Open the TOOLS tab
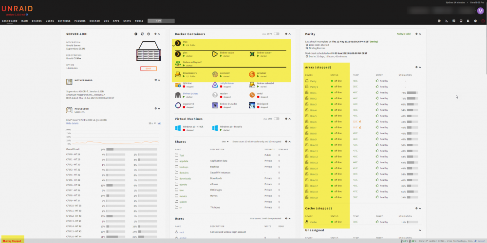Screen dimensions: 487x243 coord(139,21)
